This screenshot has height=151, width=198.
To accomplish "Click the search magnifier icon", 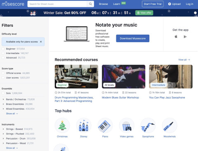I will [x=90, y=4].
